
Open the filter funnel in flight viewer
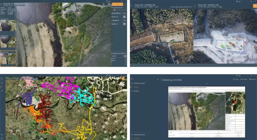(109, 4)
